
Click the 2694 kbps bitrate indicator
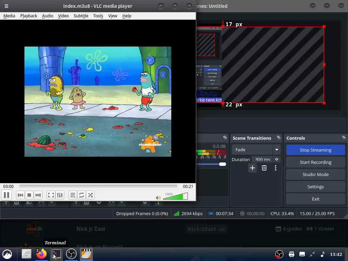(x=188, y=213)
